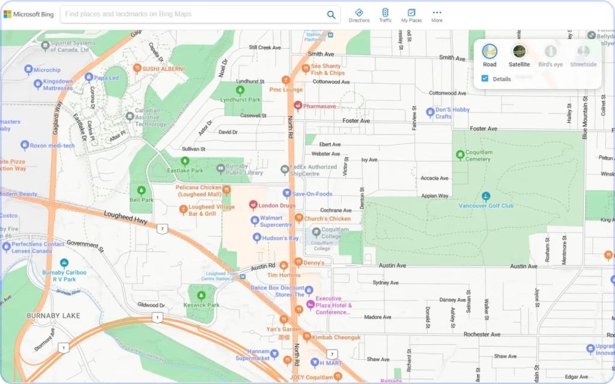615x384 pixels.
Task: Click the Perfectlens Contact Lenses Canada pin
Action: coord(6,247)
